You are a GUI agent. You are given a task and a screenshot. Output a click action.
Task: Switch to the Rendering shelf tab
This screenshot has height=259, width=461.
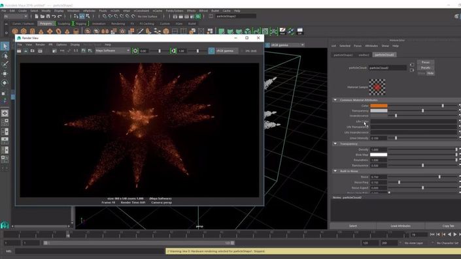pyautogui.click(x=118, y=23)
